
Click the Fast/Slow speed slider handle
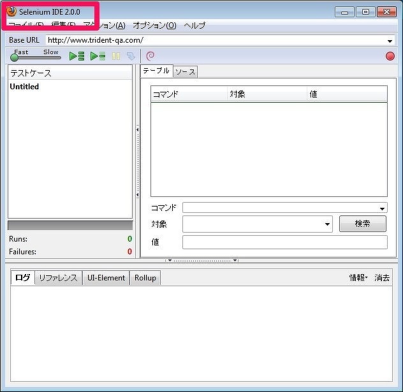[x=14, y=58]
